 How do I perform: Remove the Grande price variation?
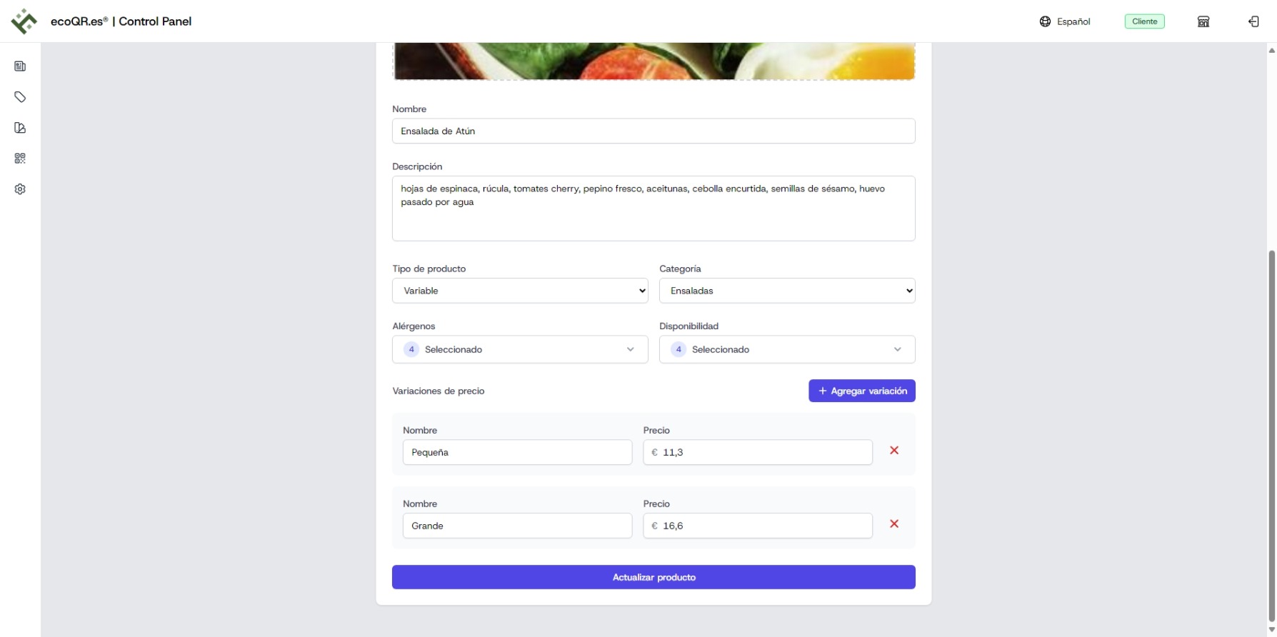(x=894, y=524)
